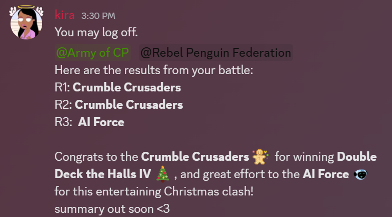Click the AI Force team emoji
Viewport: 392px width, 217px height.
pyautogui.click(x=361, y=174)
